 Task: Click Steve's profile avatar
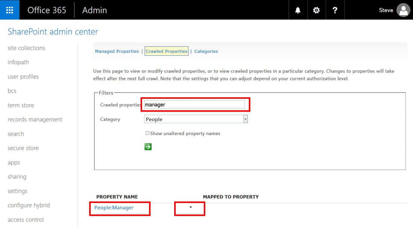click(403, 10)
